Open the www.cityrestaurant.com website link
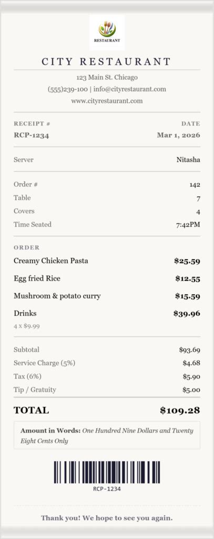The image size is (214, 539). pyautogui.click(x=107, y=101)
